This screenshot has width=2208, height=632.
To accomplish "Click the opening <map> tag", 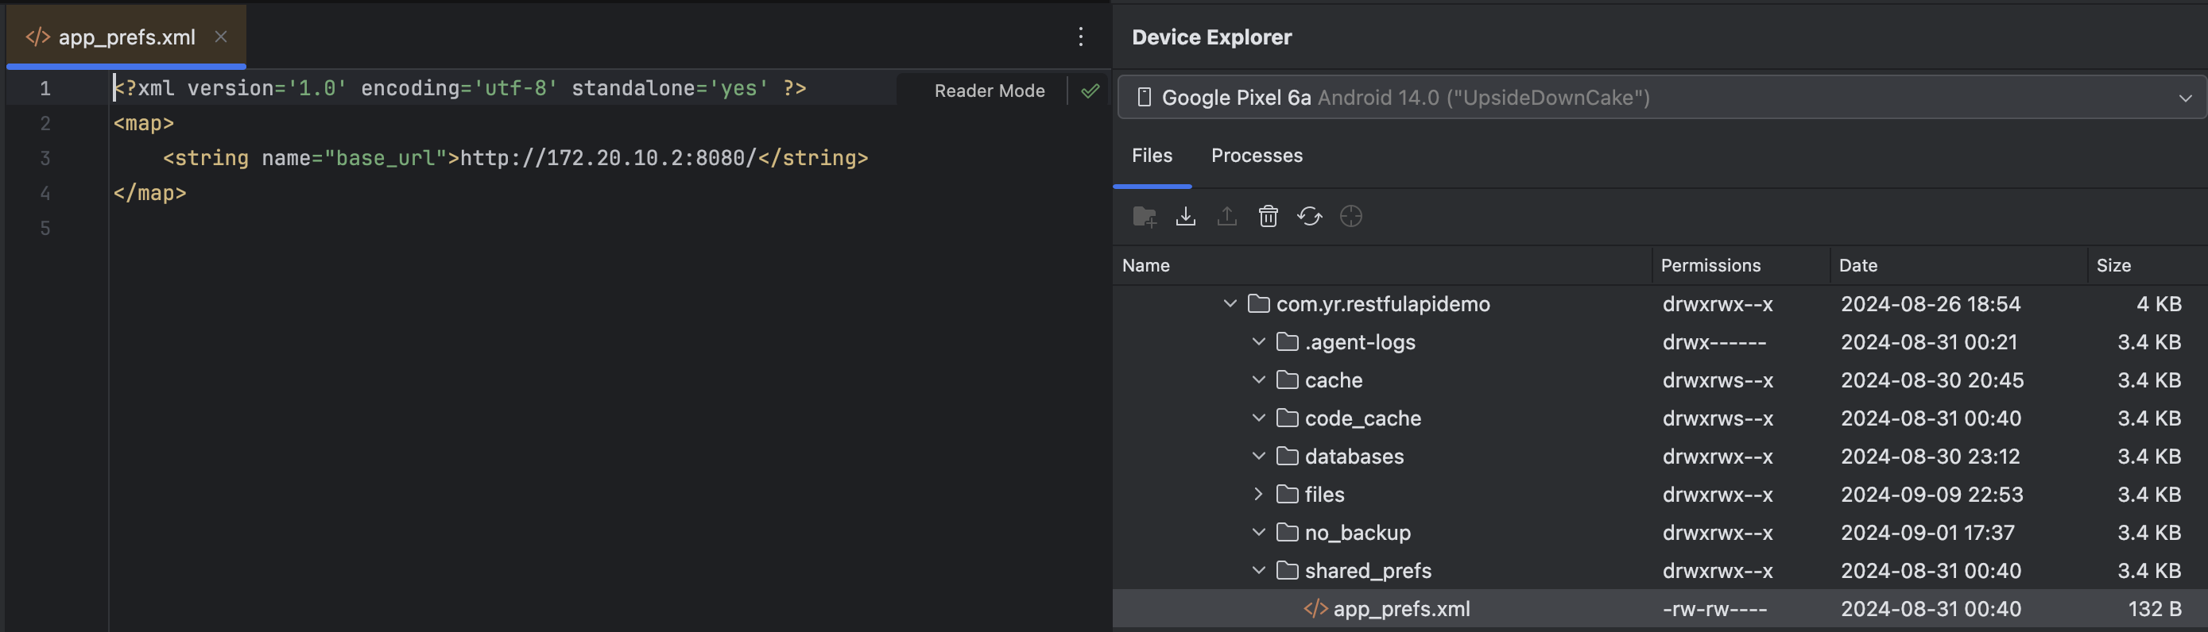I will [143, 123].
